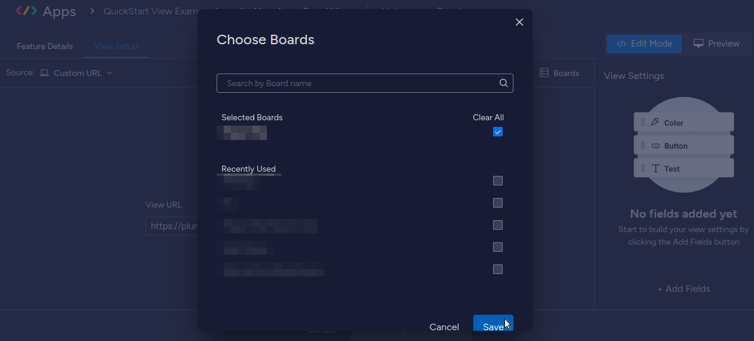Click the Edit Mode code icon
The height and width of the screenshot is (341, 754).
621,44
